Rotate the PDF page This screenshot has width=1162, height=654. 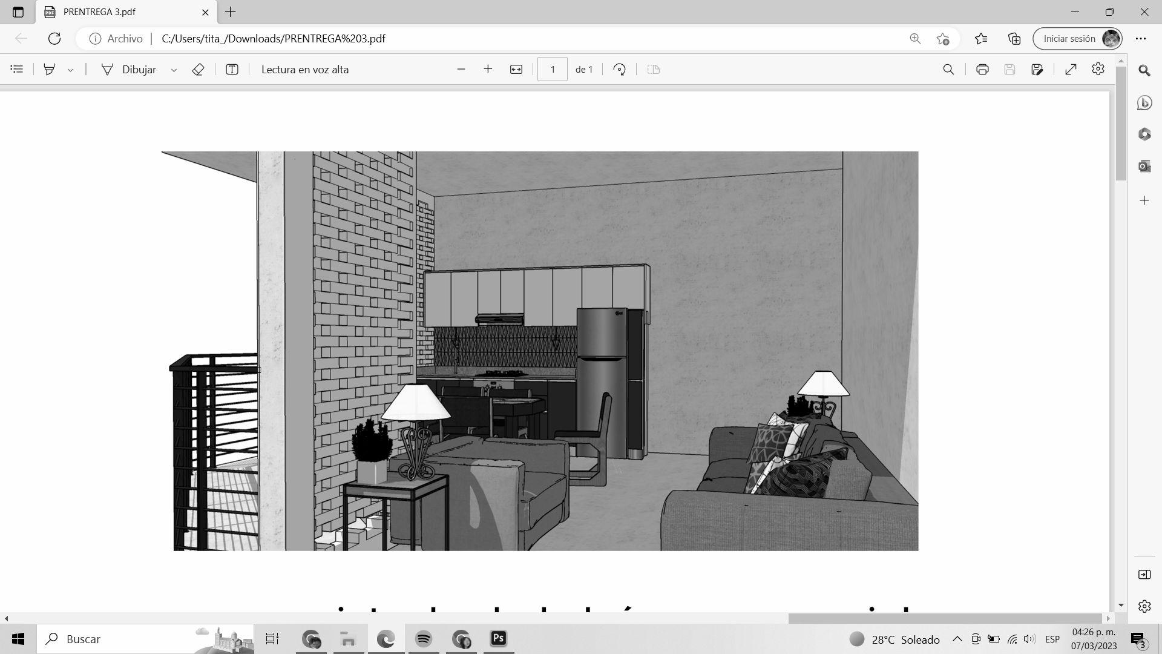click(619, 70)
